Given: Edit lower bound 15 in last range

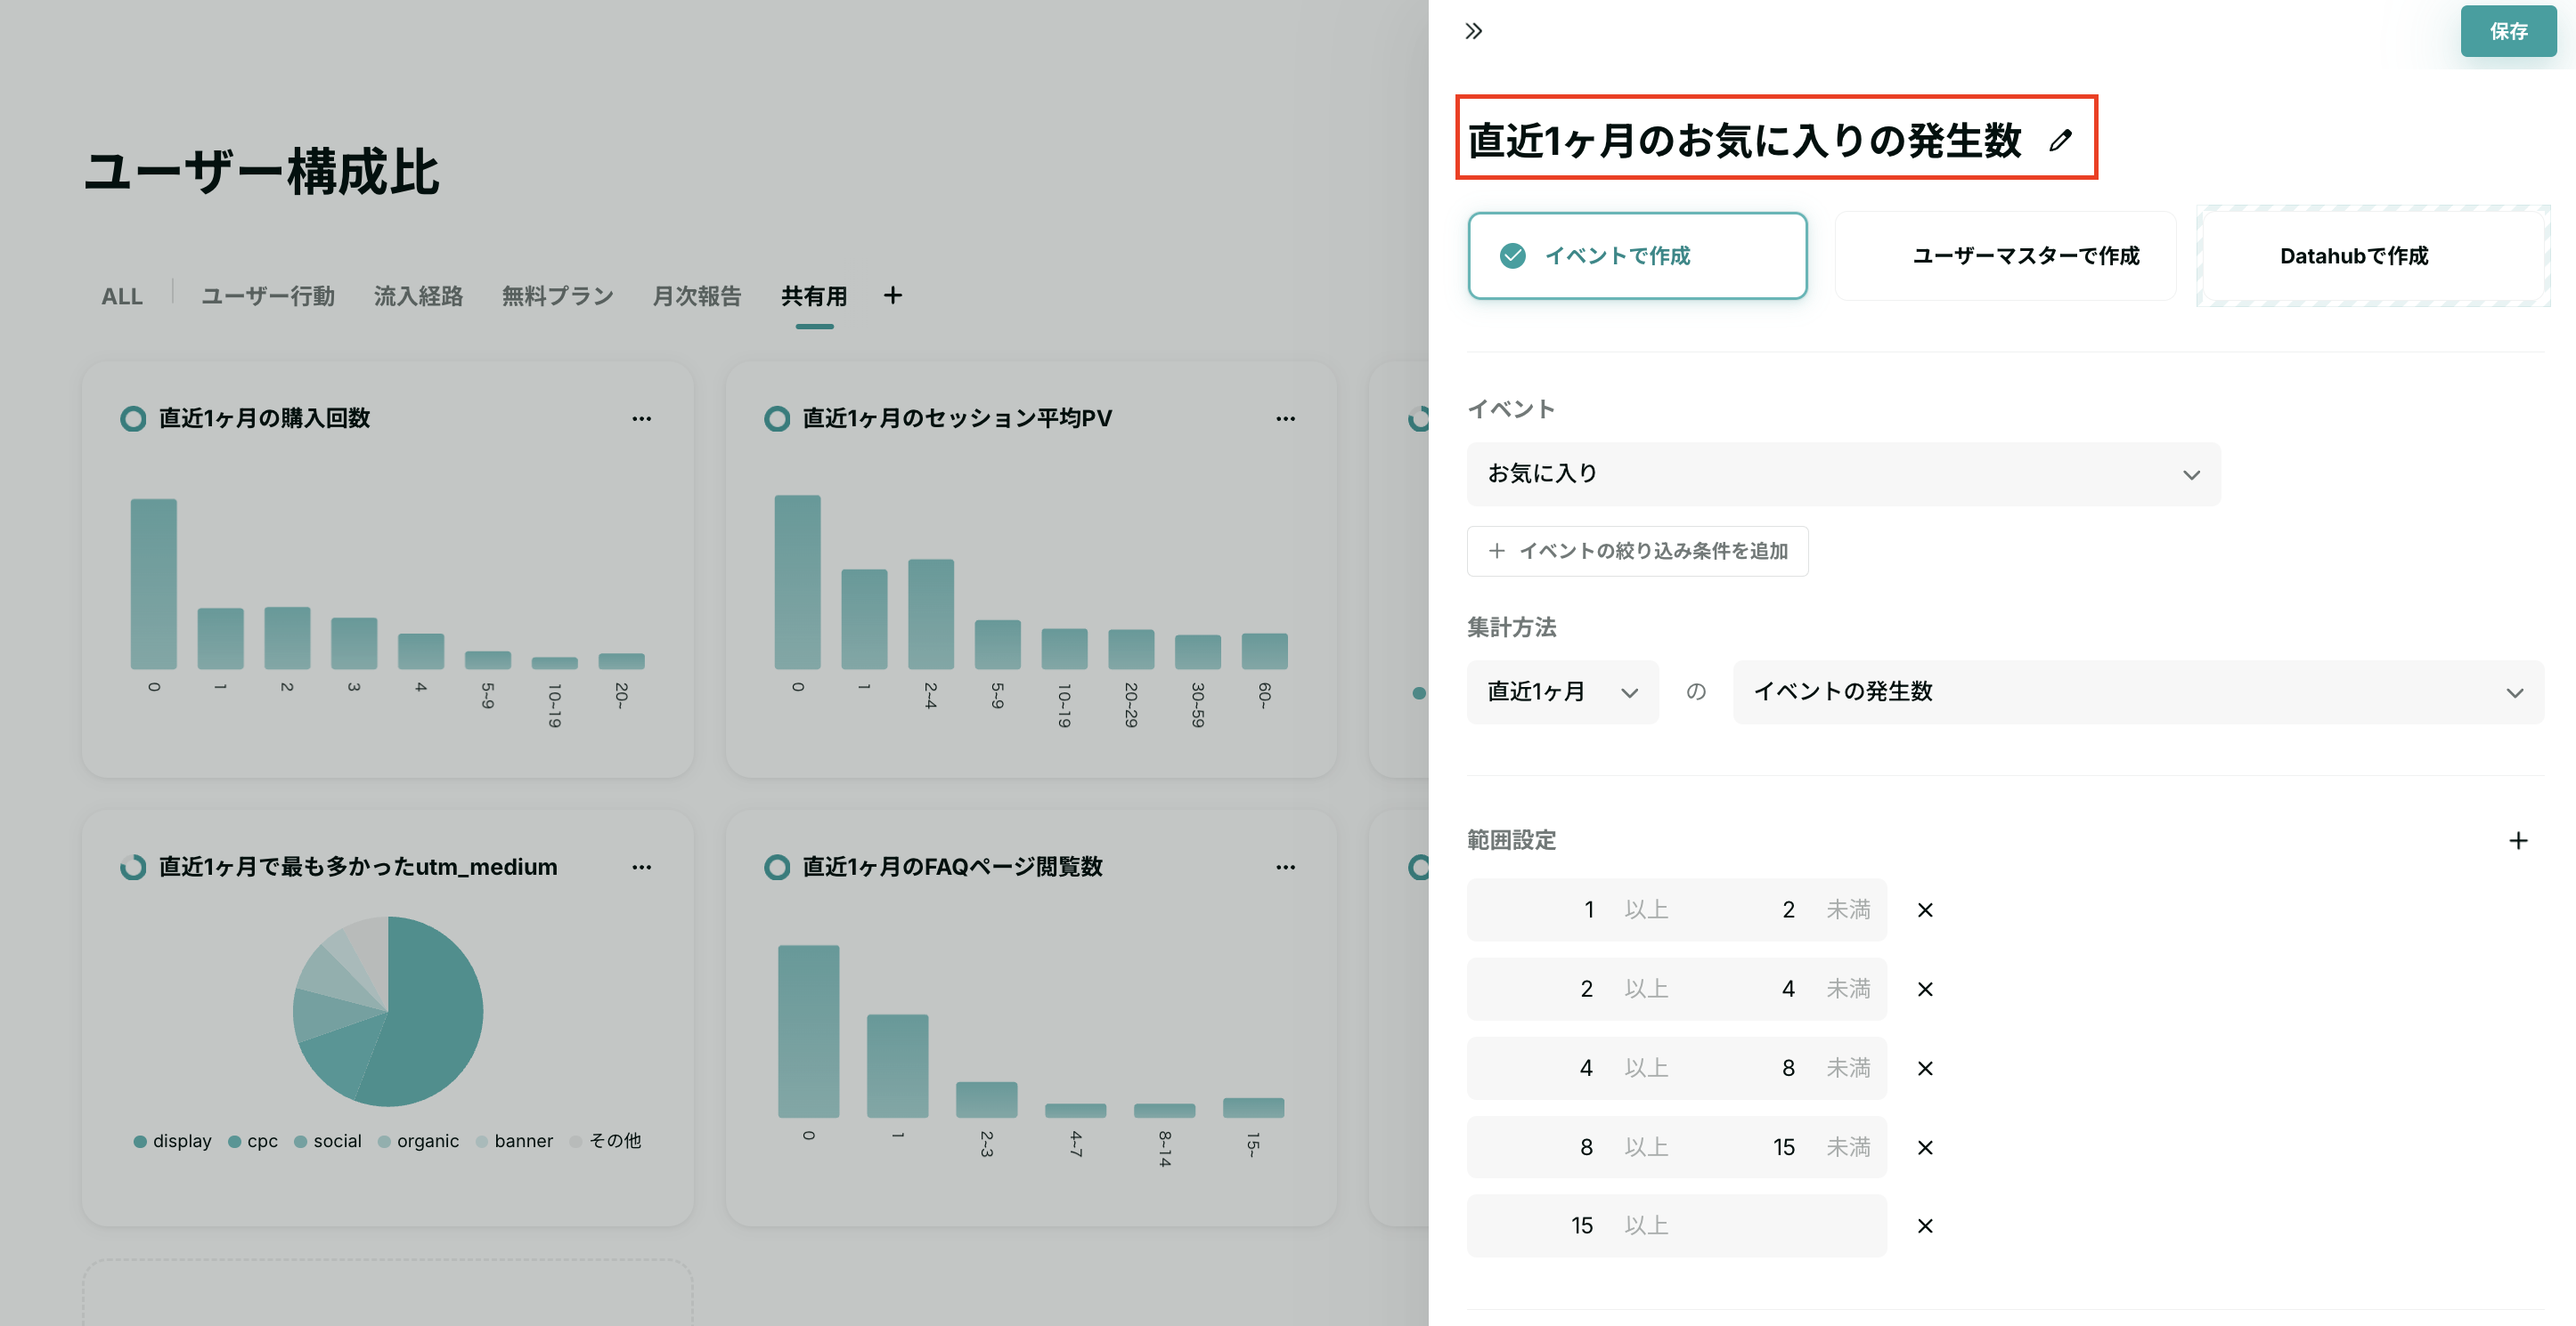Looking at the screenshot, I should pos(1581,1225).
